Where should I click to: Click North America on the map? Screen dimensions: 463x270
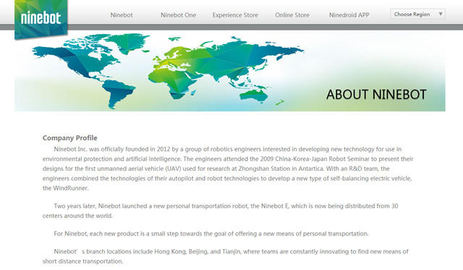pos(77,59)
